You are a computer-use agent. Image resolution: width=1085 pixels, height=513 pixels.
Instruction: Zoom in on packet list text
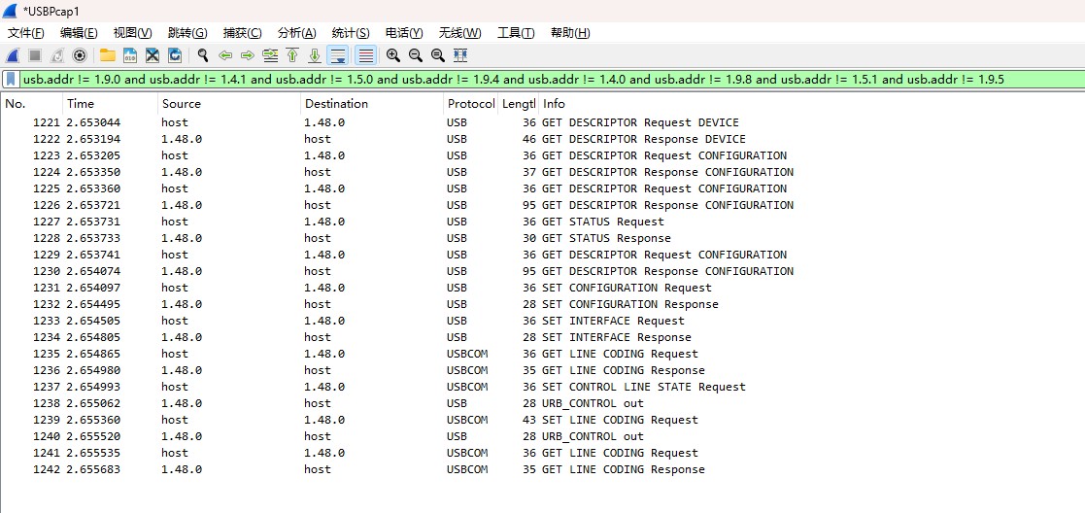(x=392, y=55)
